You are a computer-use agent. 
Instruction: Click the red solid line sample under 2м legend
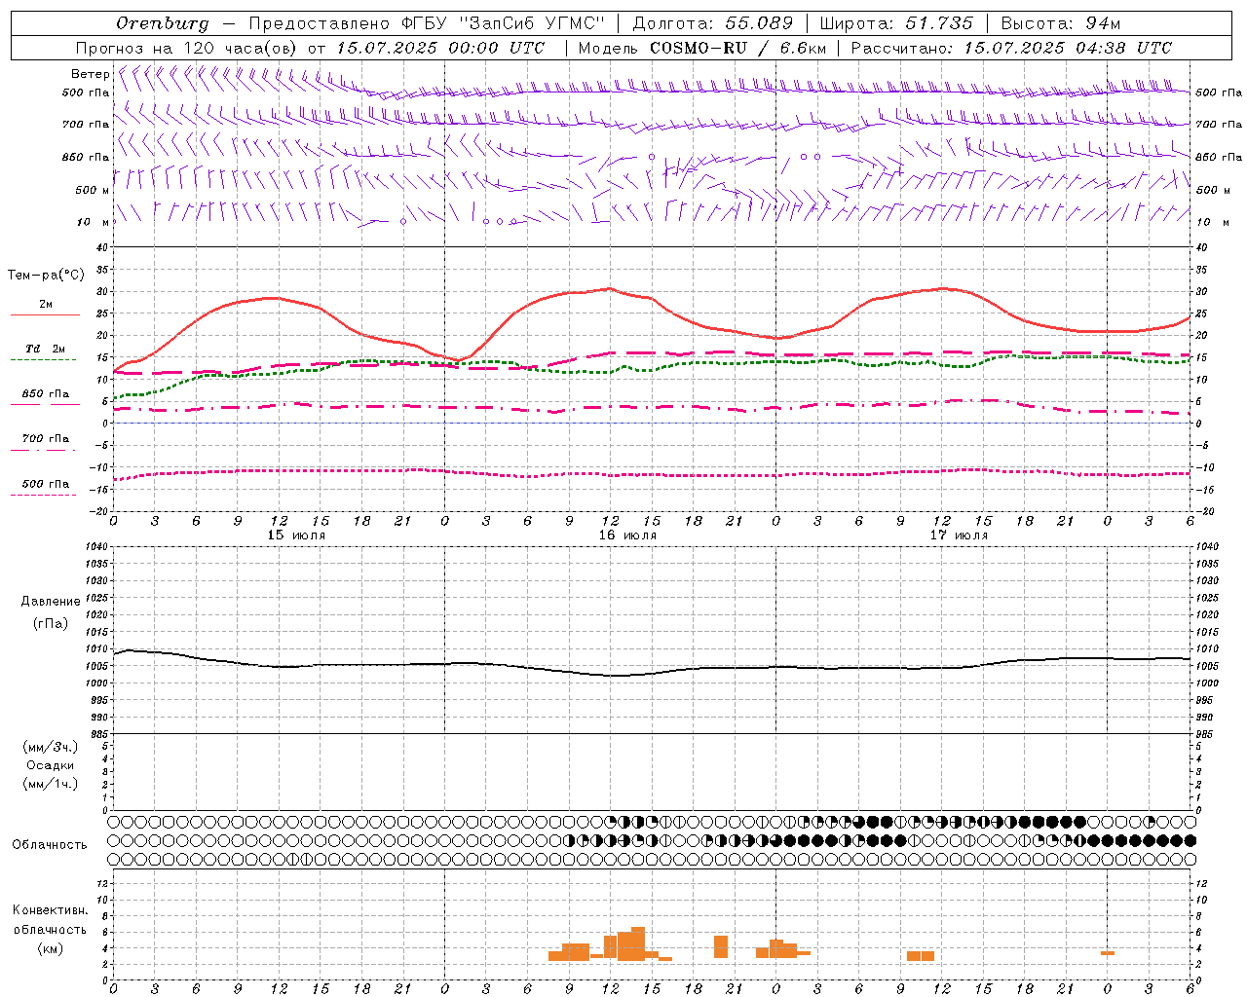45,314
